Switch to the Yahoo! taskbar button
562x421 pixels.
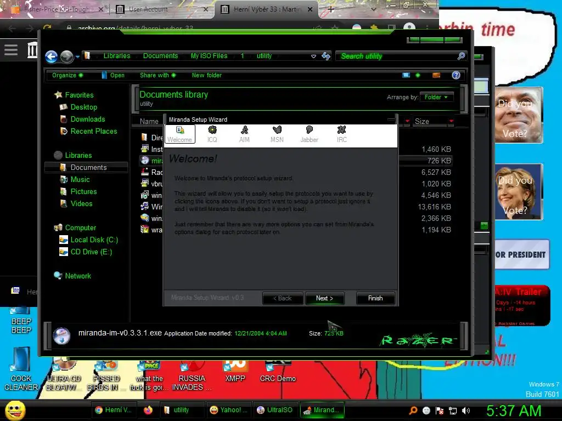(x=228, y=410)
